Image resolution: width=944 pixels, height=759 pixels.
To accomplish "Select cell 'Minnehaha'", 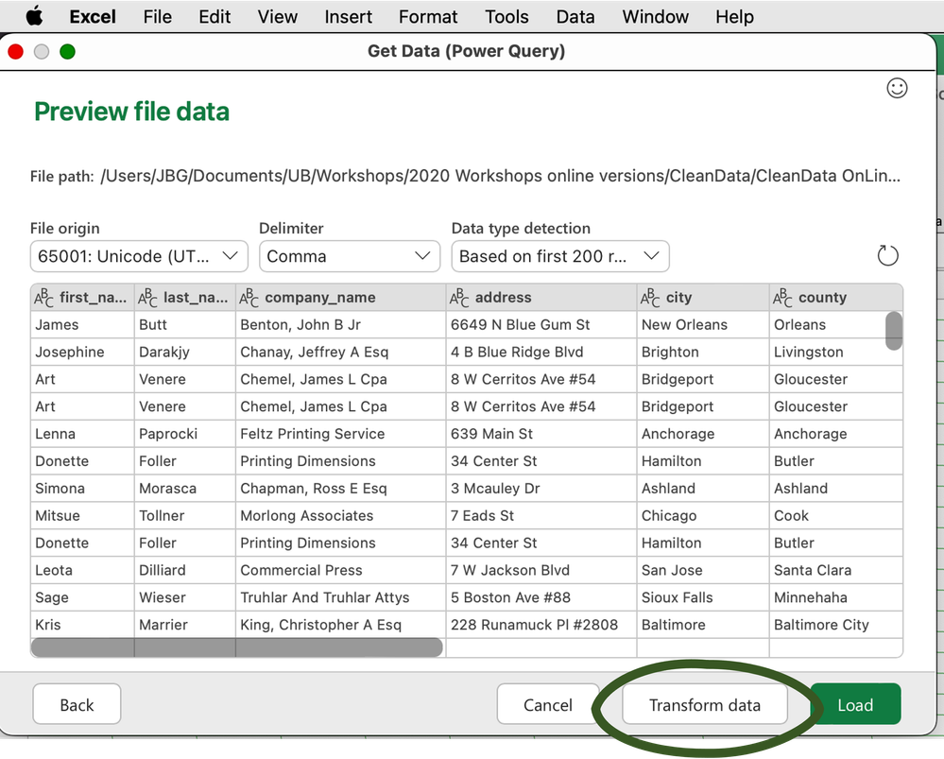I will (835, 597).
